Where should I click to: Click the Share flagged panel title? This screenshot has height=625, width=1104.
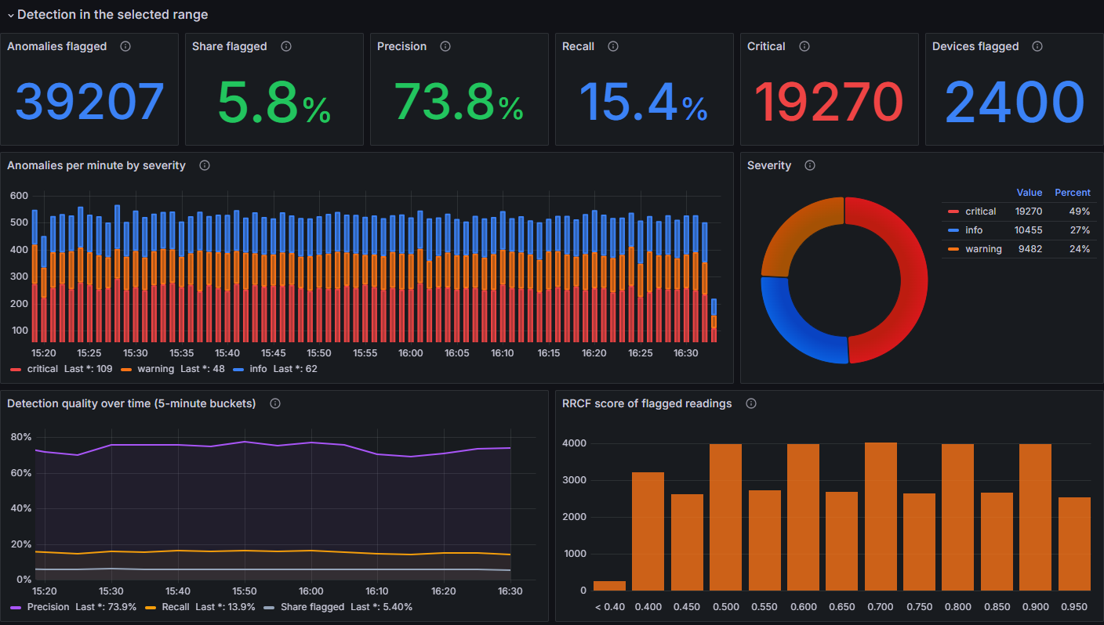coord(230,46)
